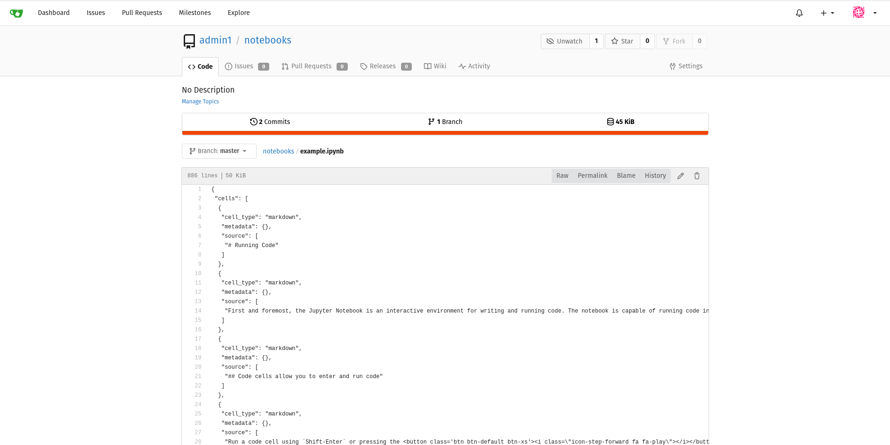The width and height of the screenshot is (890, 445).
Task: Open Explore in top navigation
Action: (x=239, y=13)
